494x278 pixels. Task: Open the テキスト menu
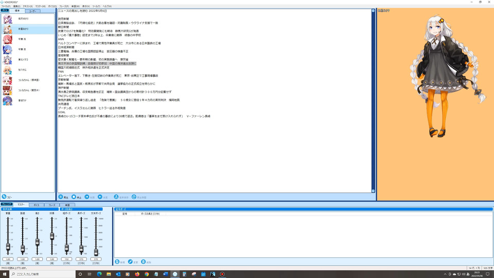point(28,6)
